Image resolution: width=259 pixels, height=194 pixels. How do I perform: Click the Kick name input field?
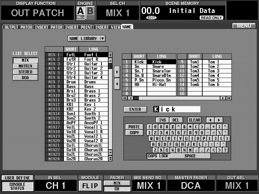[177, 109]
